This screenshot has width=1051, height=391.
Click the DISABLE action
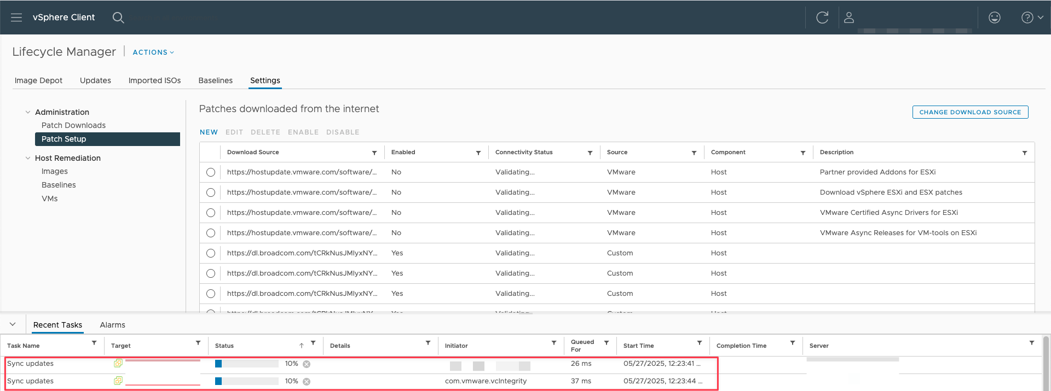(343, 132)
